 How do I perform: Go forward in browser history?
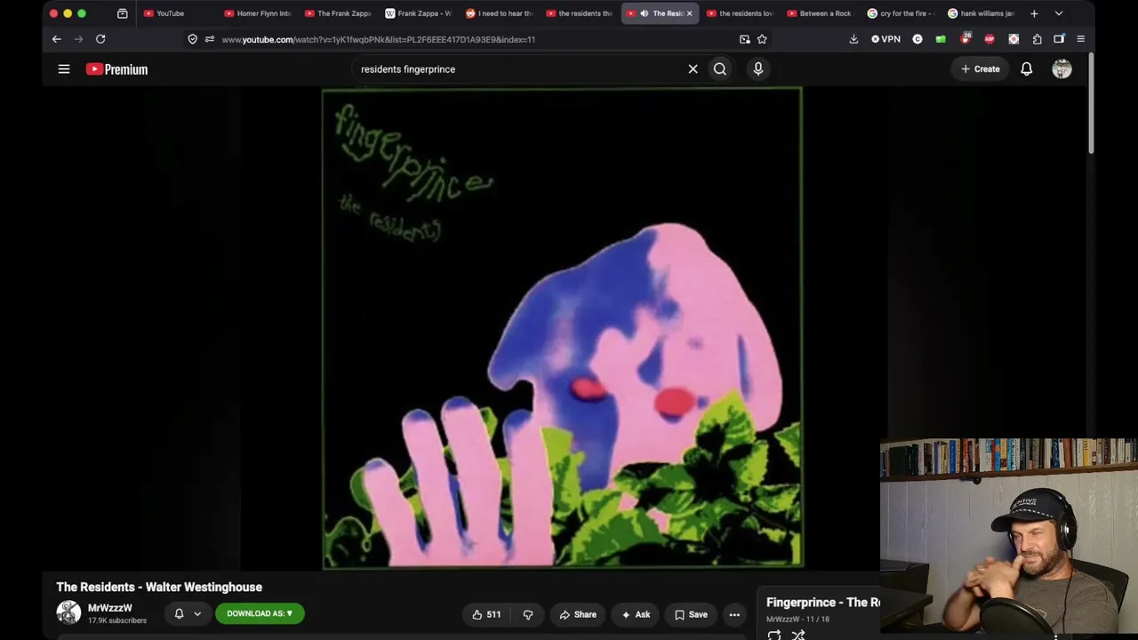78,39
